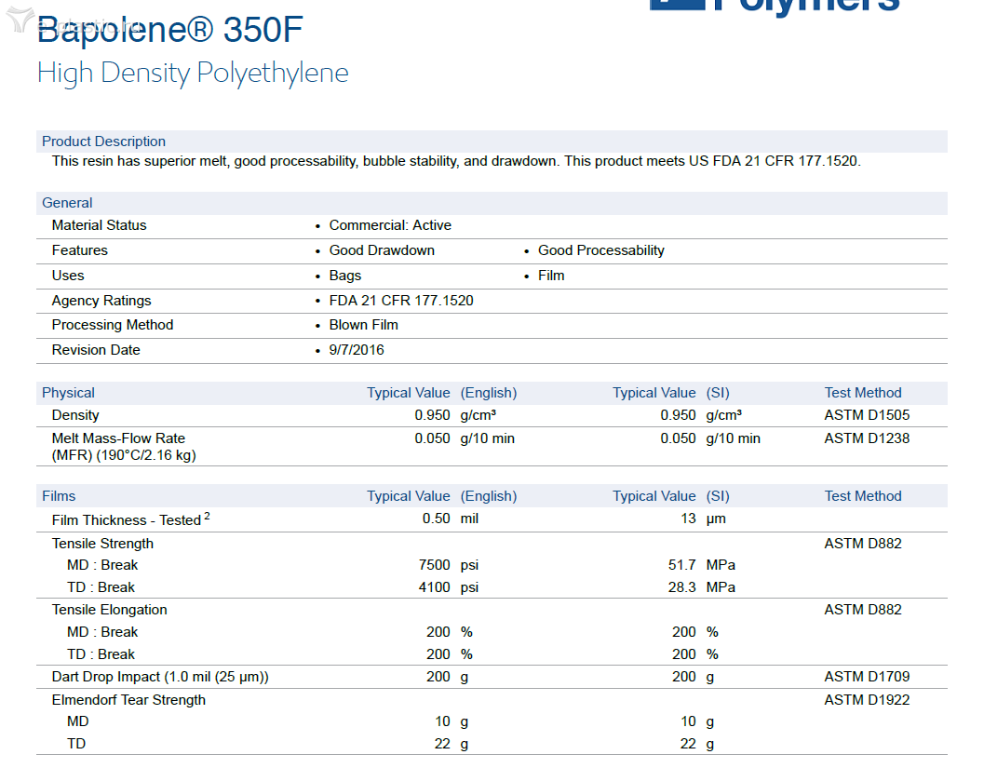Click the footnote 2 superscript after Film Thickness
The width and height of the screenshot is (984, 768).
pyautogui.click(x=207, y=516)
